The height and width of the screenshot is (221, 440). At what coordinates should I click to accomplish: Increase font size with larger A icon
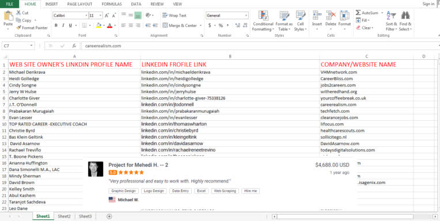[x=107, y=16]
